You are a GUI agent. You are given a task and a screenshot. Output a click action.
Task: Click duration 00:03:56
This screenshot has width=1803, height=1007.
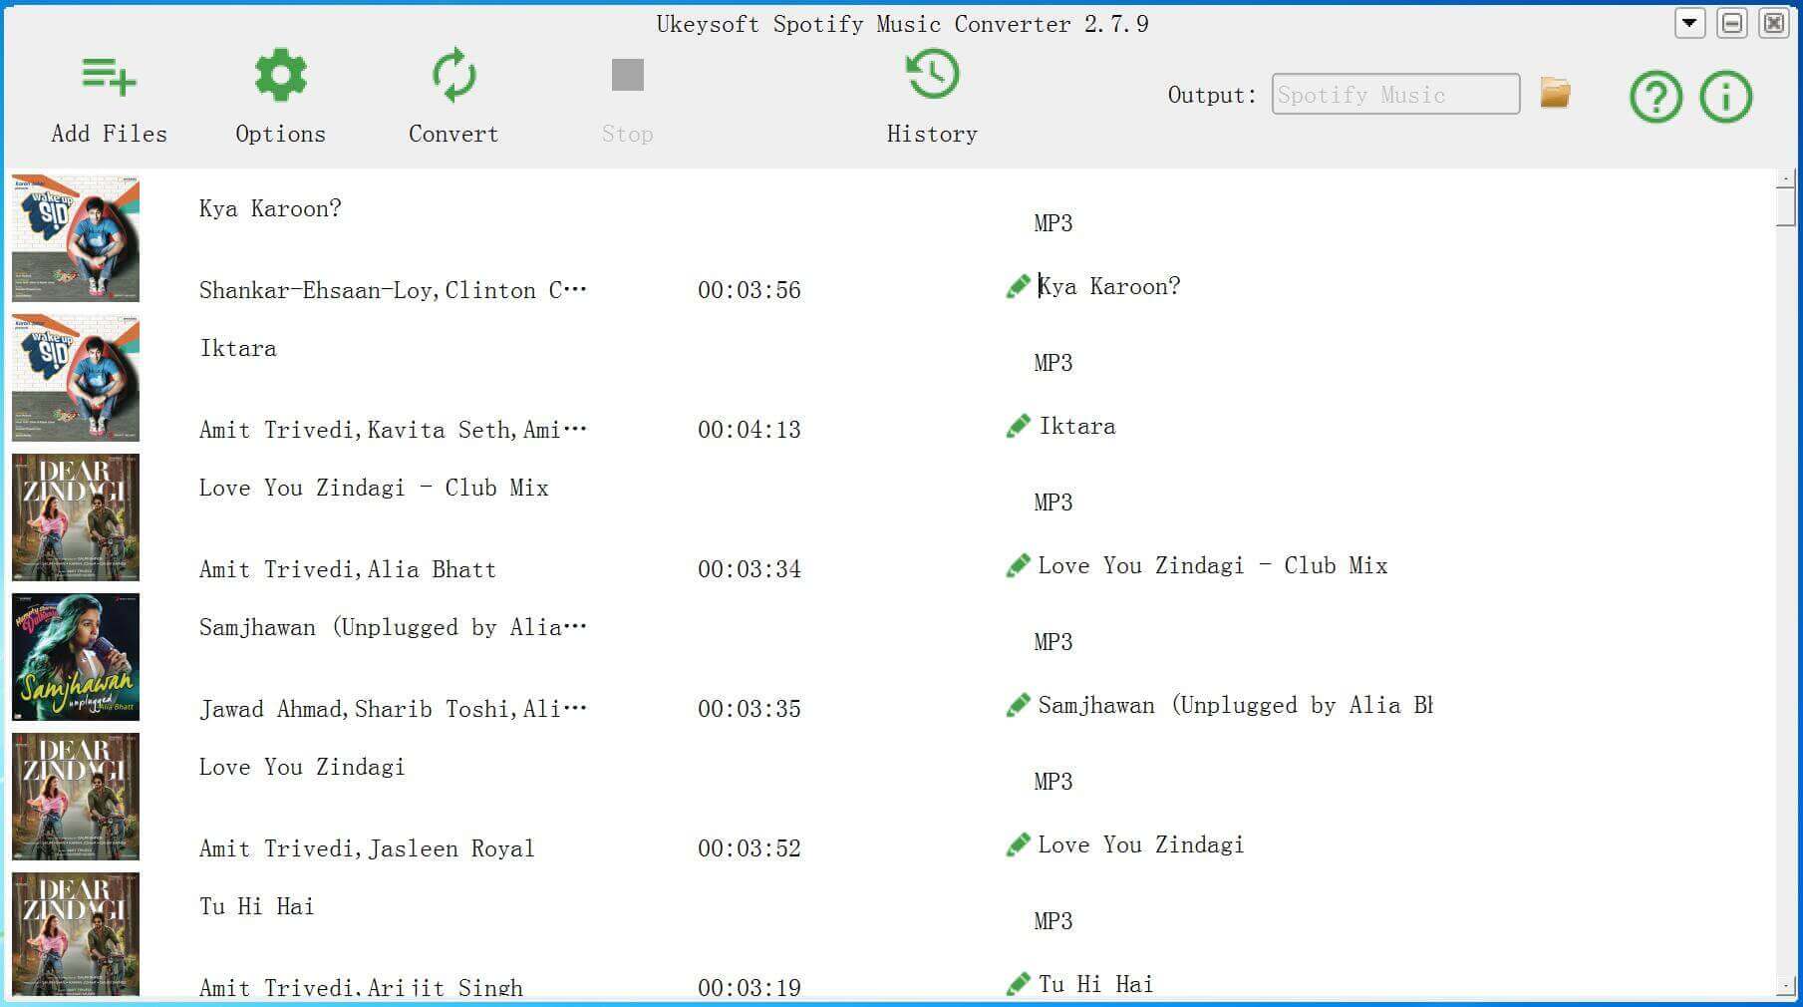pyautogui.click(x=750, y=290)
